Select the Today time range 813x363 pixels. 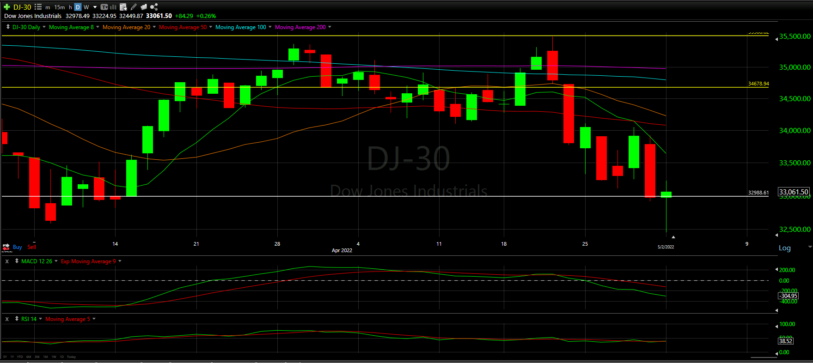click(x=72, y=357)
